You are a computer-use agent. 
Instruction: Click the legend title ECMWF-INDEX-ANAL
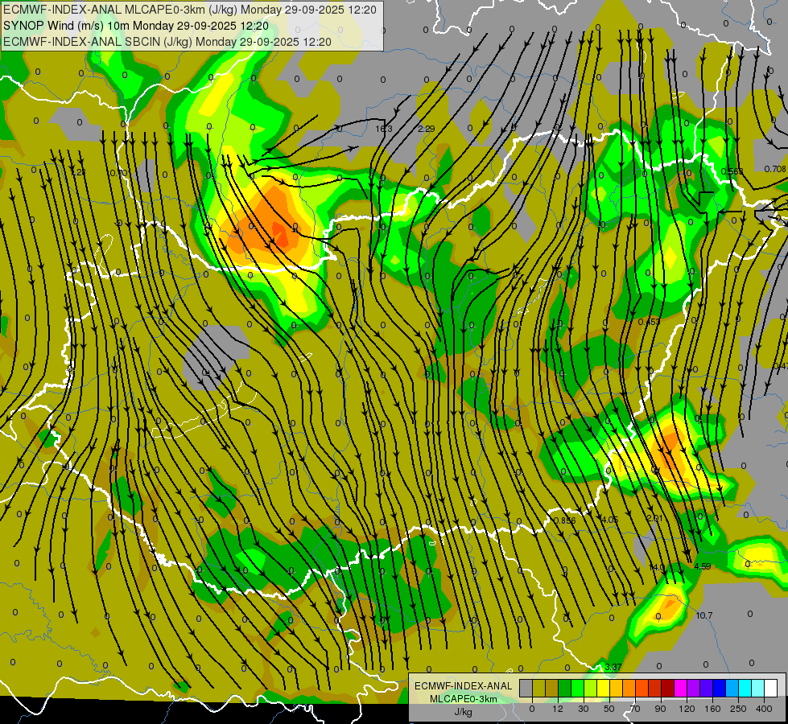(x=464, y=686)
